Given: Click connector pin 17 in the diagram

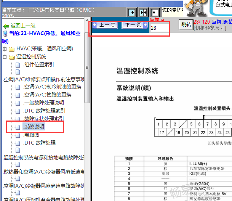Looking at the screenshot, I should click(x=162, y=133).
